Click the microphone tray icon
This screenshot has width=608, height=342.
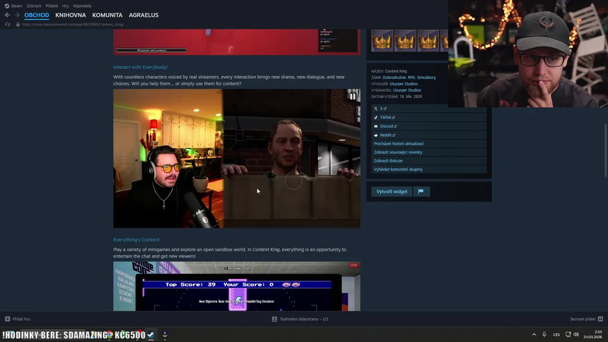[x=544, y=334]
